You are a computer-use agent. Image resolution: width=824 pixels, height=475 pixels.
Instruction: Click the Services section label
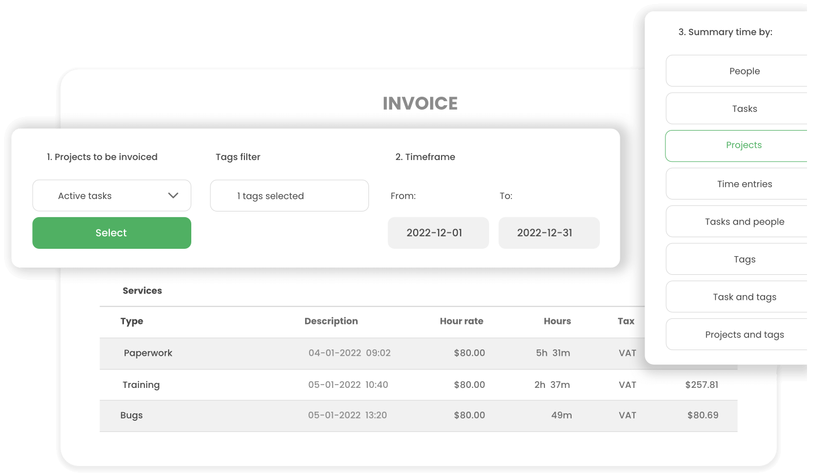(x=142, y=291)
